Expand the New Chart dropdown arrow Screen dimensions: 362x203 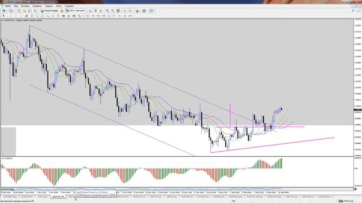coord(6,11)
